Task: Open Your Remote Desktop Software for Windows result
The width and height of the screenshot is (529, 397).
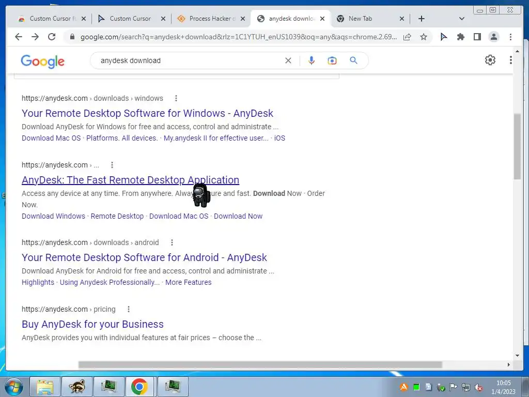Action: pyautogui.click(x=147, y=113)
